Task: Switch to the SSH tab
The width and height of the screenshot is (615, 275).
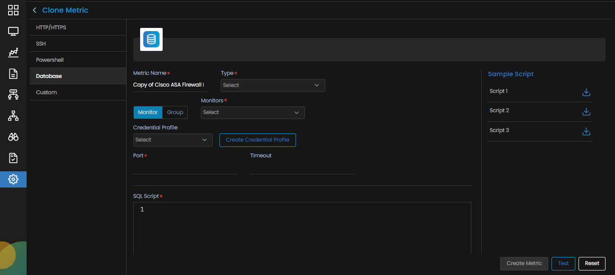Action: (x=78, y=44)
